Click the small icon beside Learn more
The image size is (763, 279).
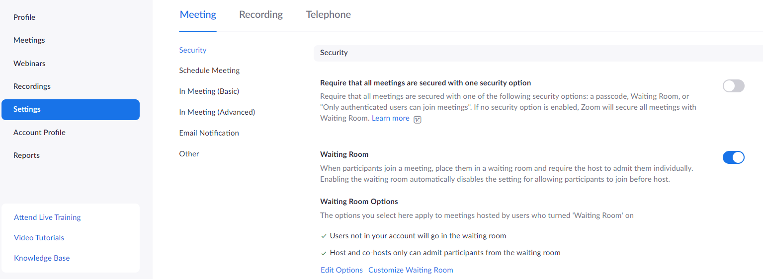click(418, 119)
